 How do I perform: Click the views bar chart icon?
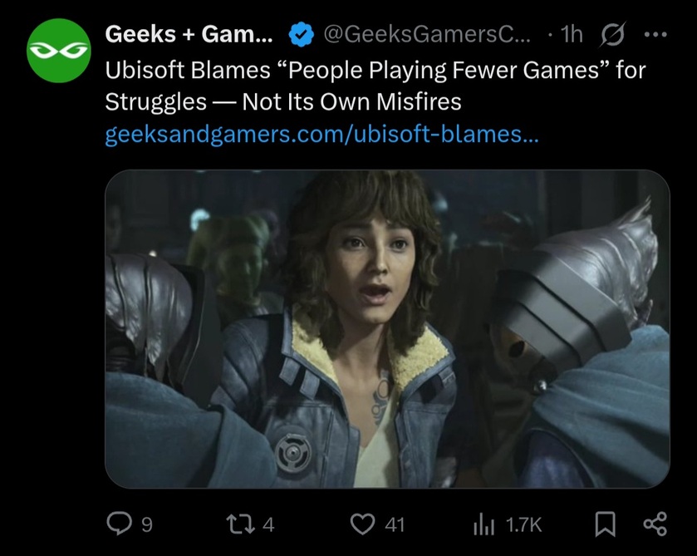coord(483,524)
